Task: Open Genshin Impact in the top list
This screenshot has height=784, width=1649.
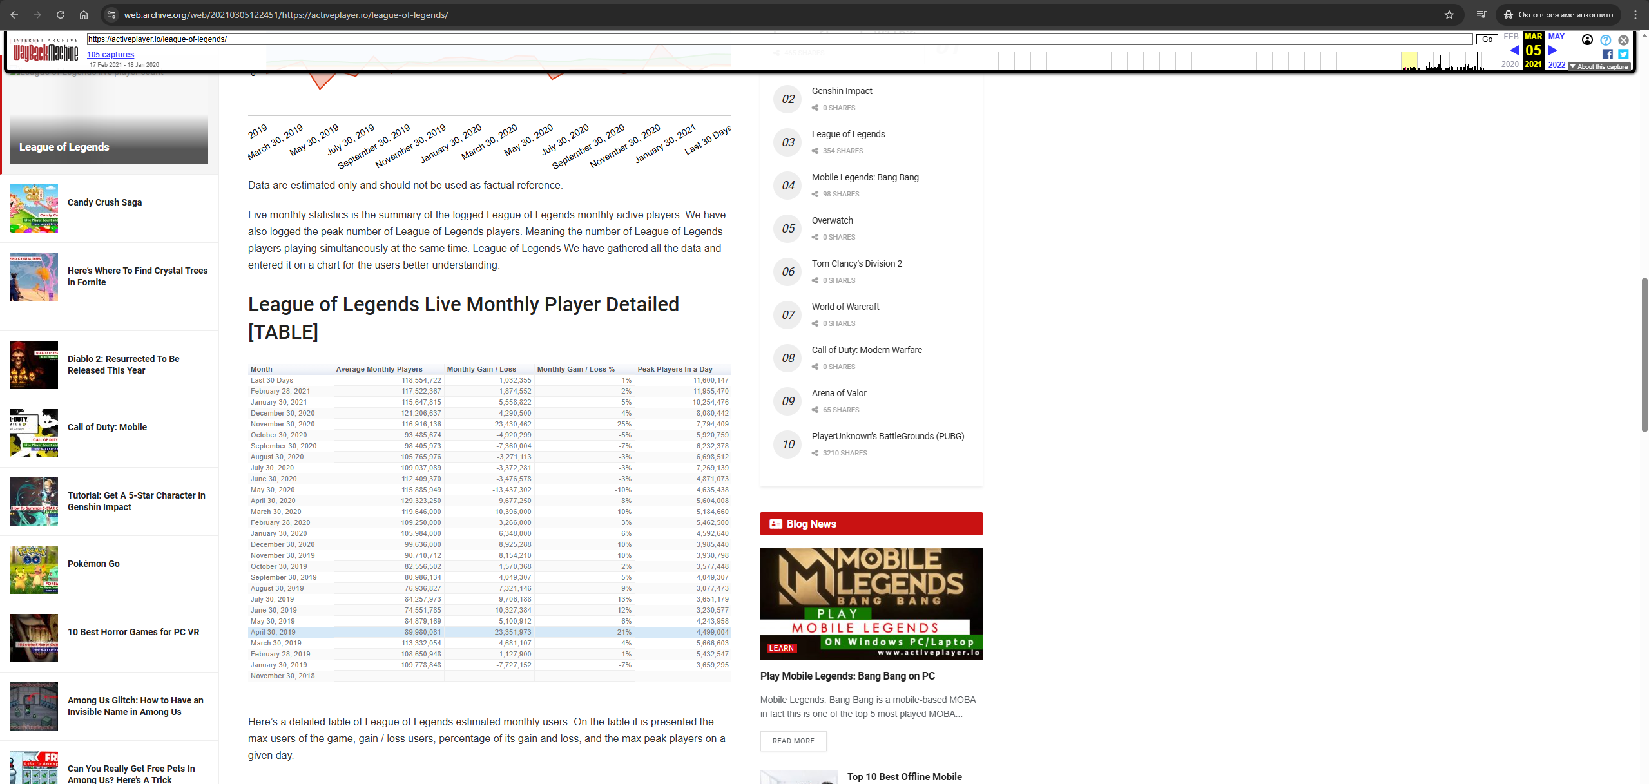Action: pos(842,91)
